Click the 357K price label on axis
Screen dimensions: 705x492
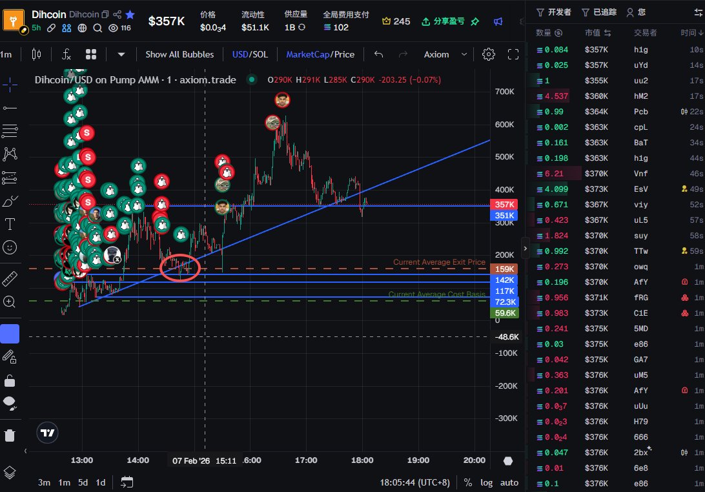pyautogui.click(x=504, y=205)
